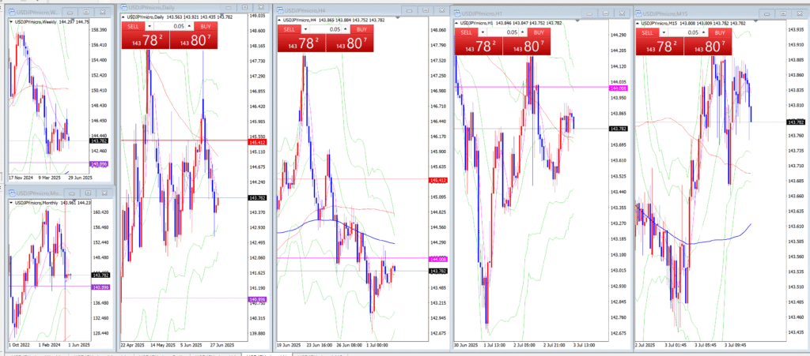This screenshot has height=356, width=810.
Task: Collapse one-click trading panel on H4 chart
Action: 280,20
